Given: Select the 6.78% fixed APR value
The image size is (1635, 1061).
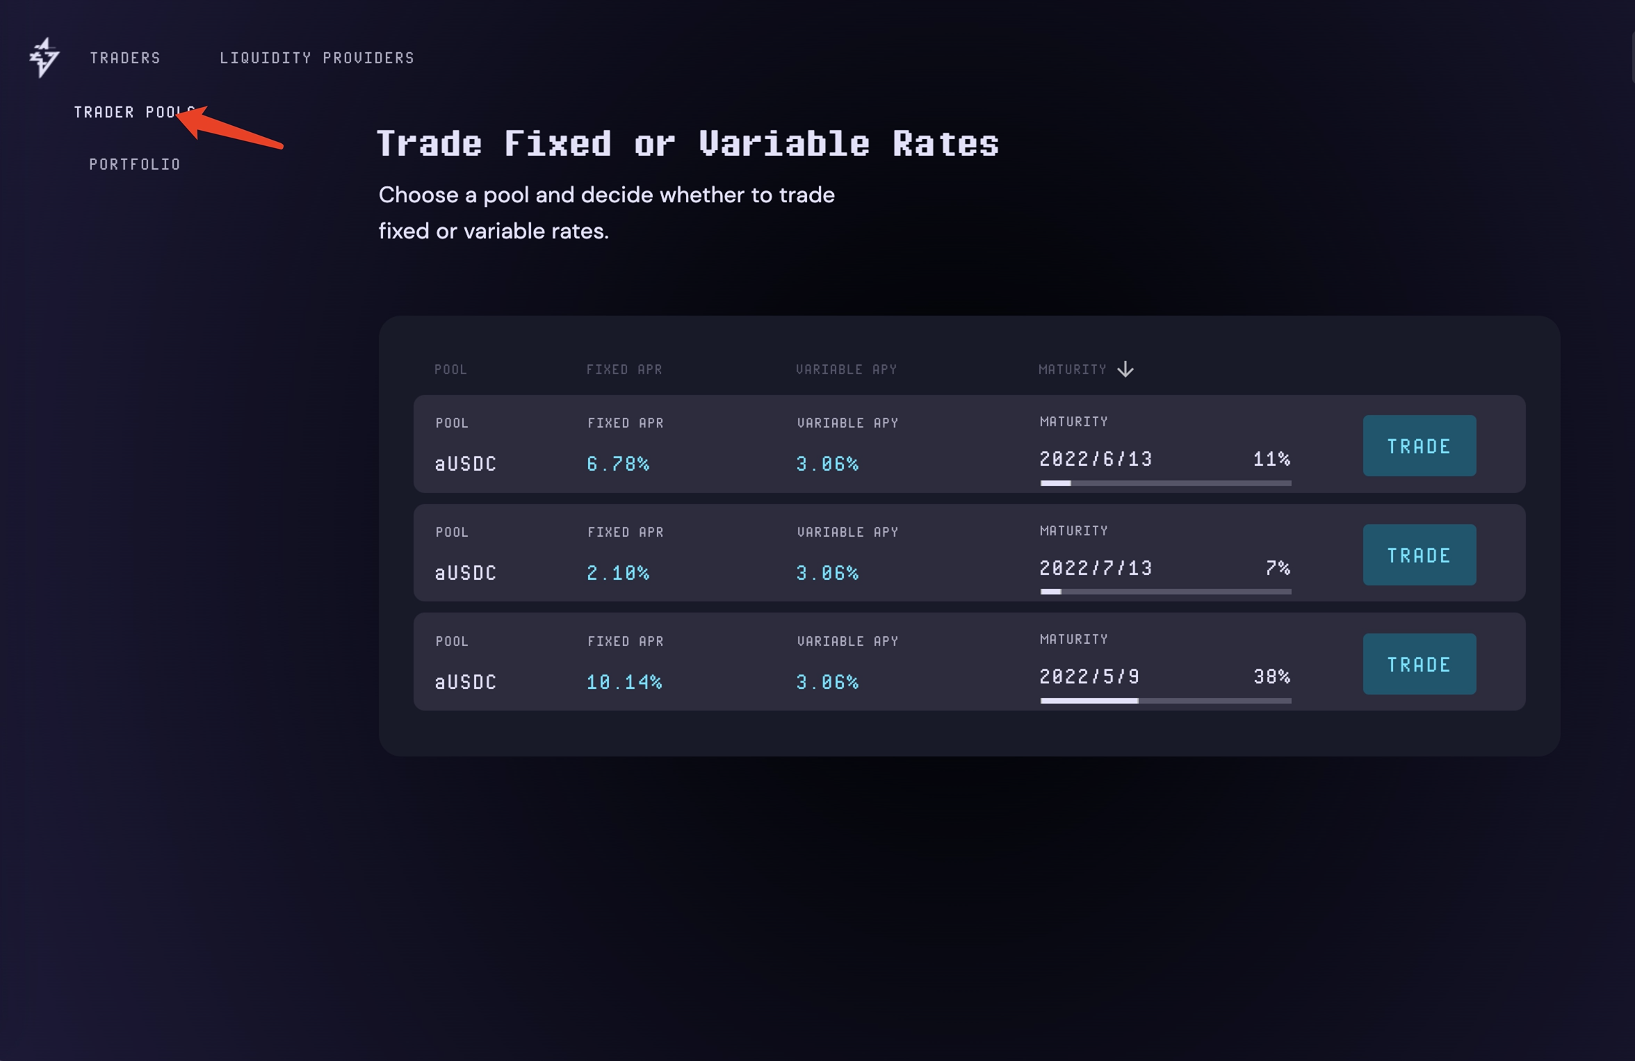Looking at the screenshot, I should (618, 464).
